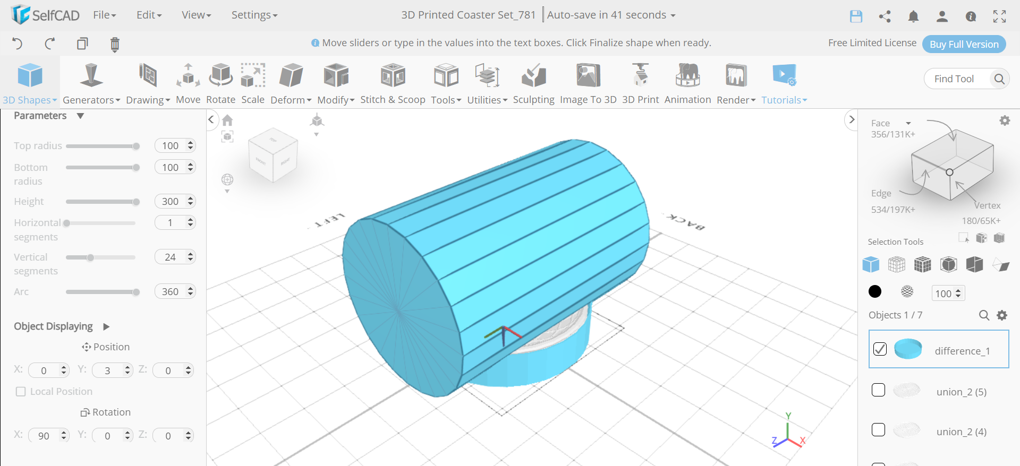Click the info icon in header
The image size is (1020, 466).
point(971,16)
